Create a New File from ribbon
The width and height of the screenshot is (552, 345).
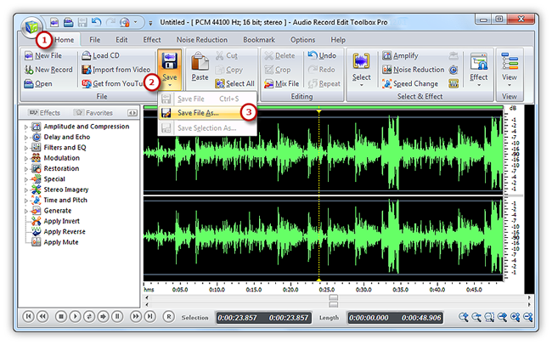point(43,56)
